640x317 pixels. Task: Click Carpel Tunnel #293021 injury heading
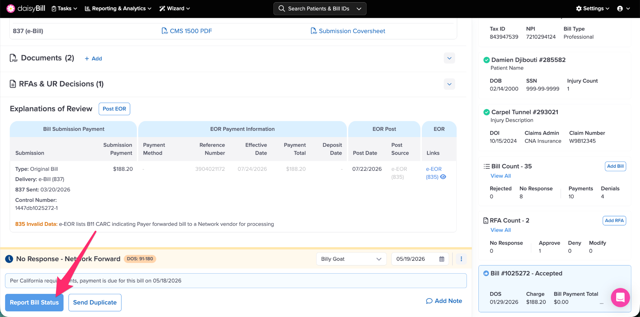pos(525,112)
